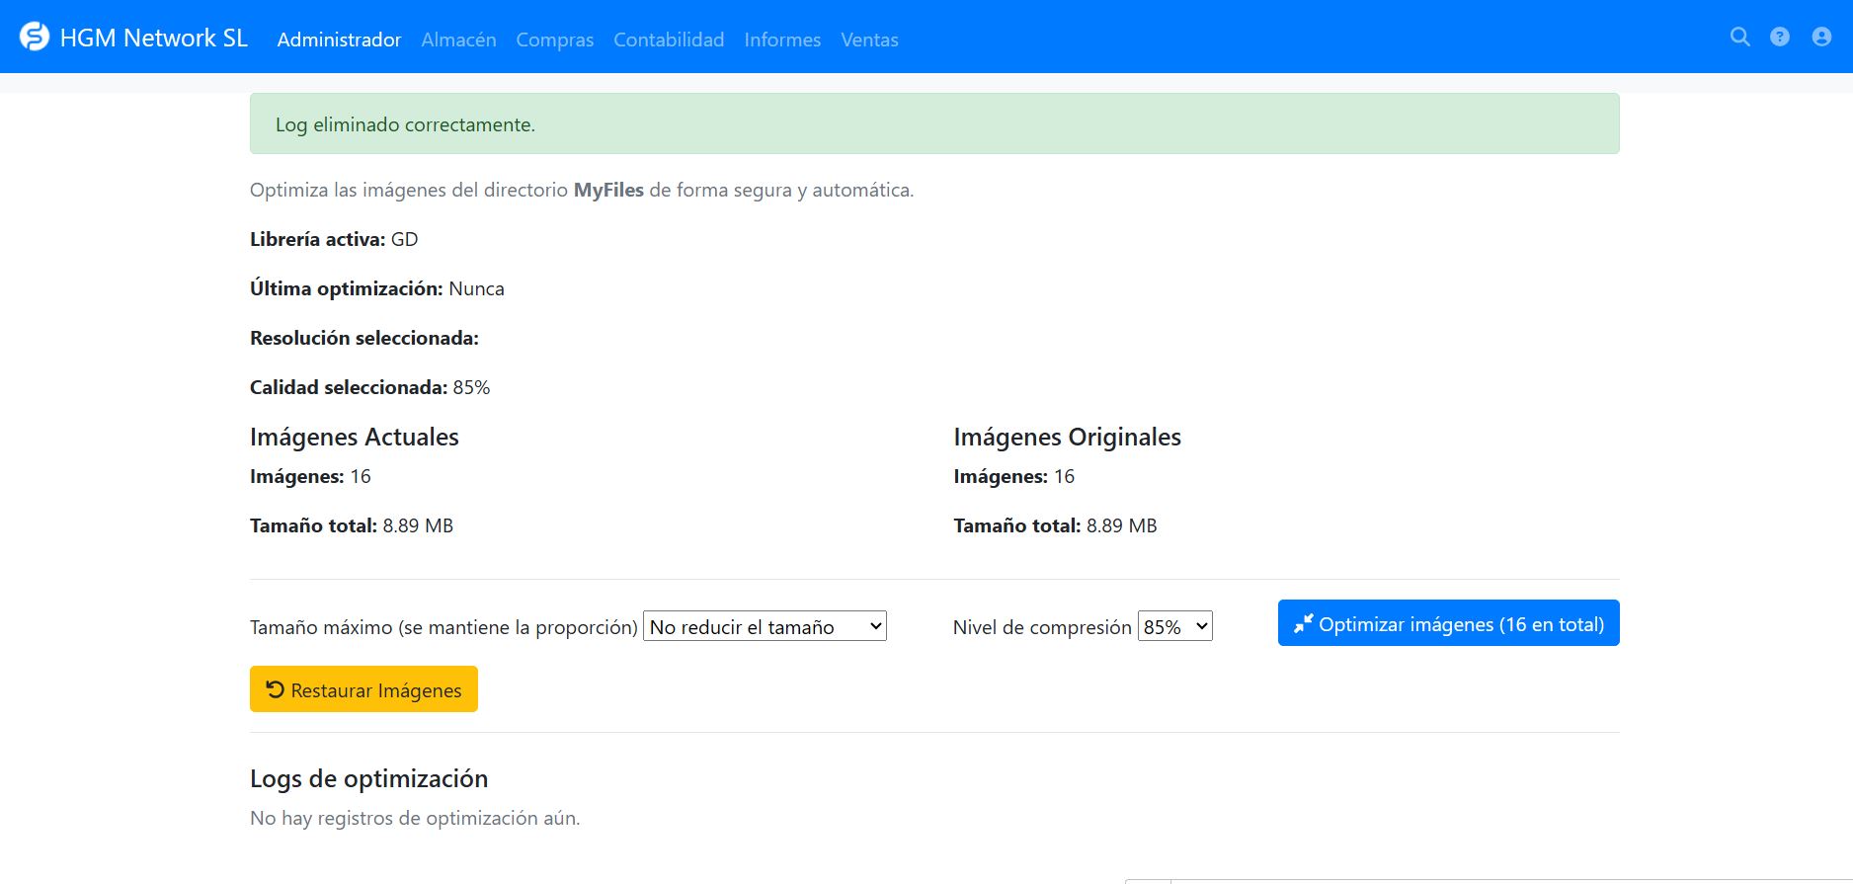The image size is (1853, 884).
Task: Open the Almacén menu
Action: (x=458, y=40)
